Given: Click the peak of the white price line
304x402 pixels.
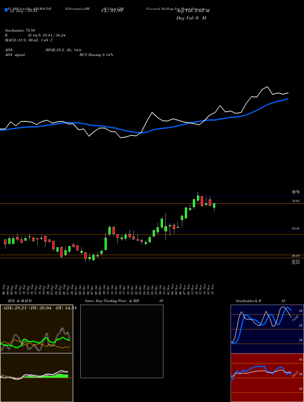Looking at the screenshot, I should [268, 87].
